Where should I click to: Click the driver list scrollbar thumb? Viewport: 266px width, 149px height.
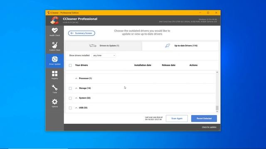[x=217, y=108]
